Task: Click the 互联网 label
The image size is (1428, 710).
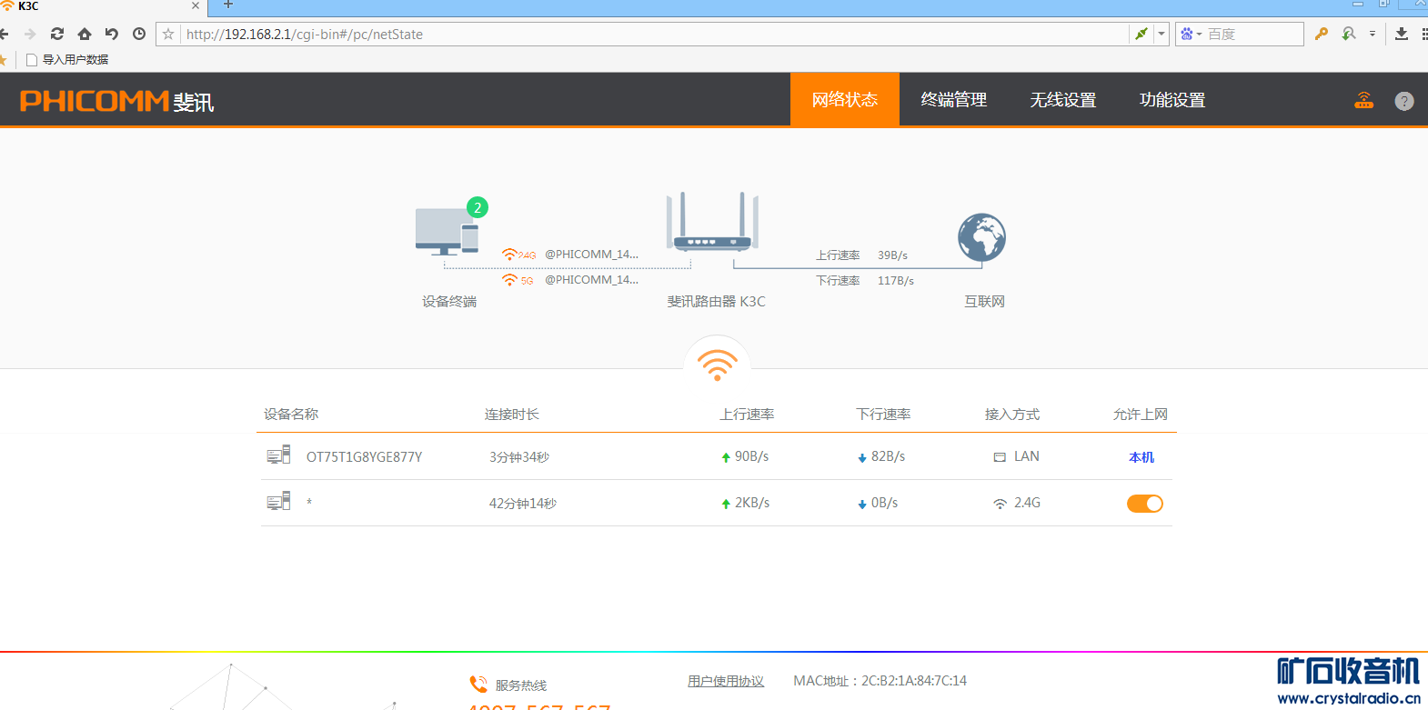Action: (x=984, y=302)
